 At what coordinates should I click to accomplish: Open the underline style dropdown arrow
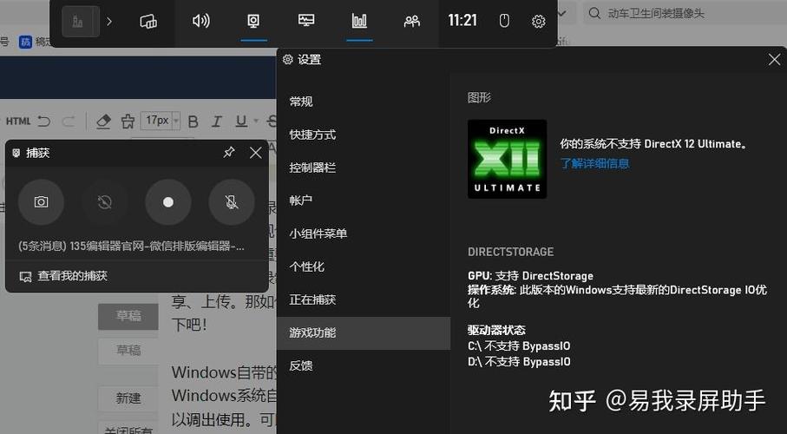[255, 121]
